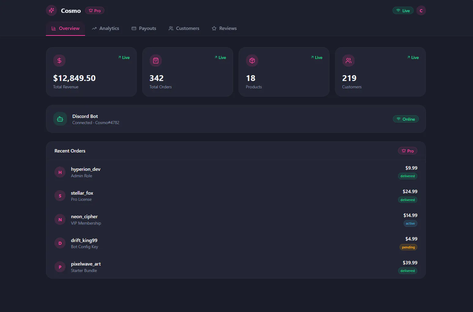The height and width of the screenshot is (312, 473).
Task: Click the Total Revenue label
Action: pos(66,87)
